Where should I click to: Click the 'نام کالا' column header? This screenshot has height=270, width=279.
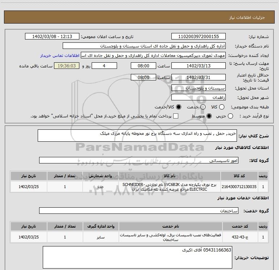pyautogui.click(x=170, y=176)
